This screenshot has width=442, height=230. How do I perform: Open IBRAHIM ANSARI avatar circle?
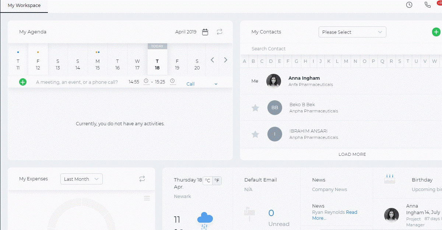click(x=275, y=134)
